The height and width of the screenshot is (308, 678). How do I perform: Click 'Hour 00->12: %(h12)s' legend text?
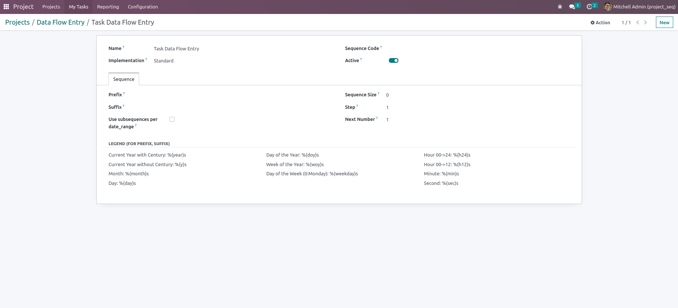[447, 164]
